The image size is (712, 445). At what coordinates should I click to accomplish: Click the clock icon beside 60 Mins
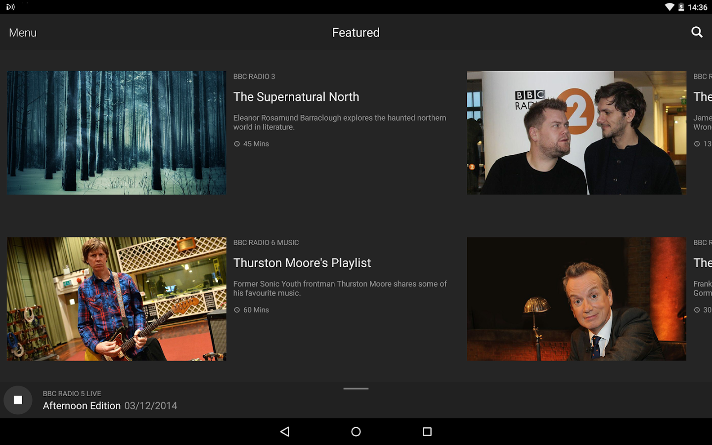click(237, 310)
